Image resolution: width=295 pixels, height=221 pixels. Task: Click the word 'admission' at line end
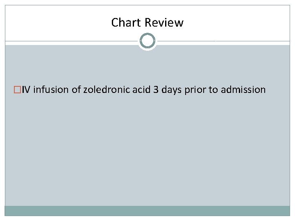coord(243,90)
